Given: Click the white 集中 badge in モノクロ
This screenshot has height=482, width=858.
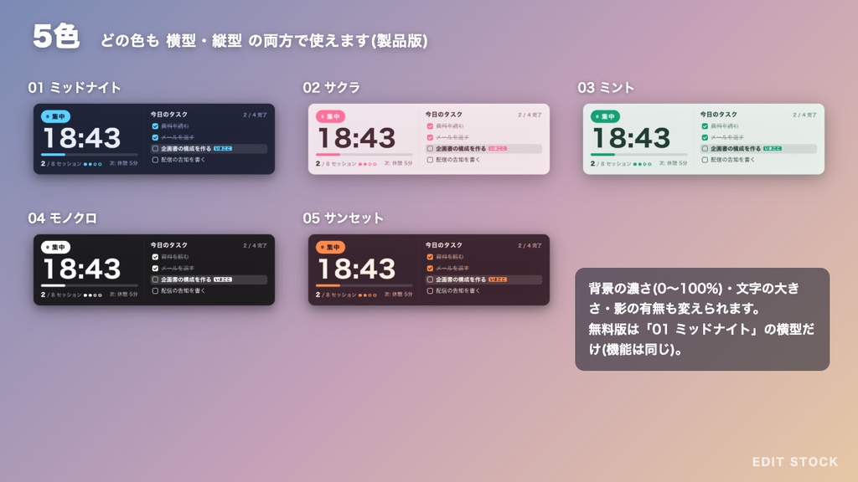Looking at the screenshot, I should pos(55,247).
